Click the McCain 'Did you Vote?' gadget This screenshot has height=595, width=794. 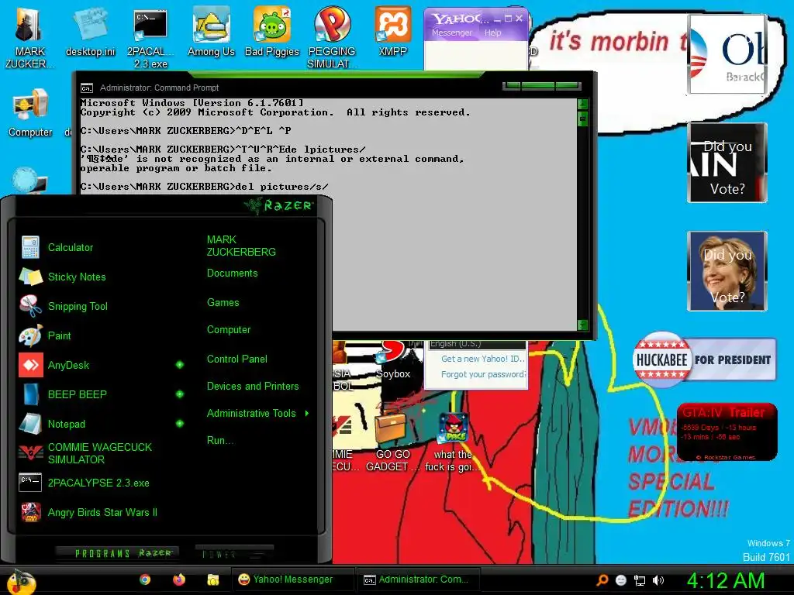coord(727,163)
